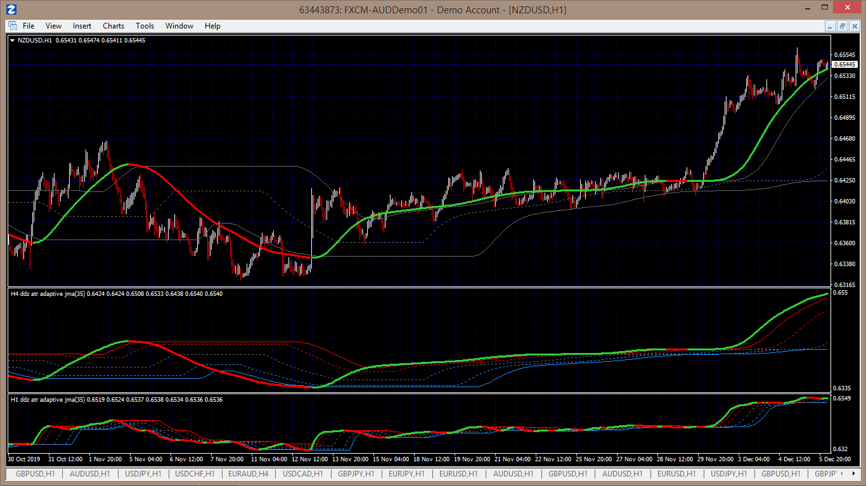Click the 29 Nov 20:00 time label
The width and height of the screenshot is (866, 486).
[x=716, y=459]
